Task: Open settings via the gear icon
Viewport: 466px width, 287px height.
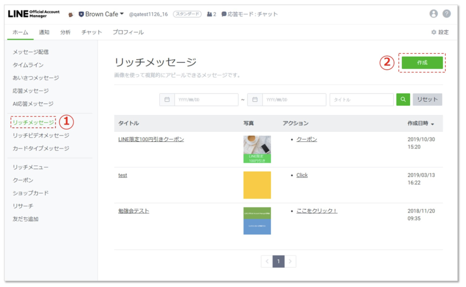Action: [x=434, y=32]
